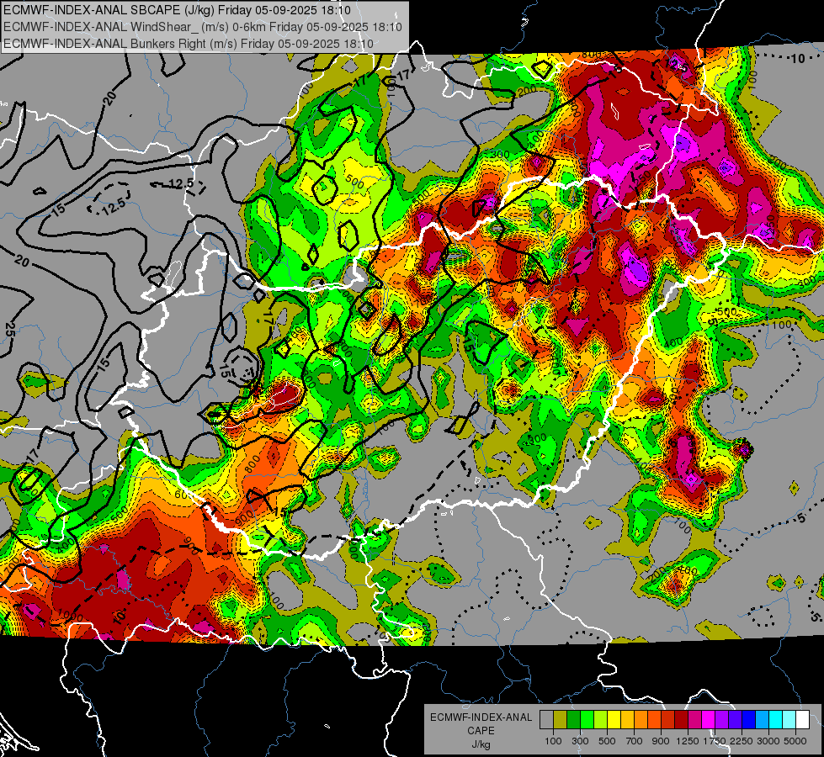Screen dimensions: 824x757
Task: Select the pure yellow legend swatch
Action: pyautogui.click(x=614, y=719)
